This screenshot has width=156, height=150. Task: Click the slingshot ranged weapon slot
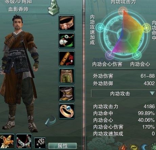pyautogui.click(x=24, y=142)
